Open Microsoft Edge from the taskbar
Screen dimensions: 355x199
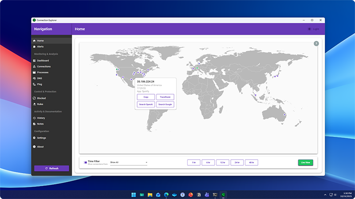[x=166, y=195]
